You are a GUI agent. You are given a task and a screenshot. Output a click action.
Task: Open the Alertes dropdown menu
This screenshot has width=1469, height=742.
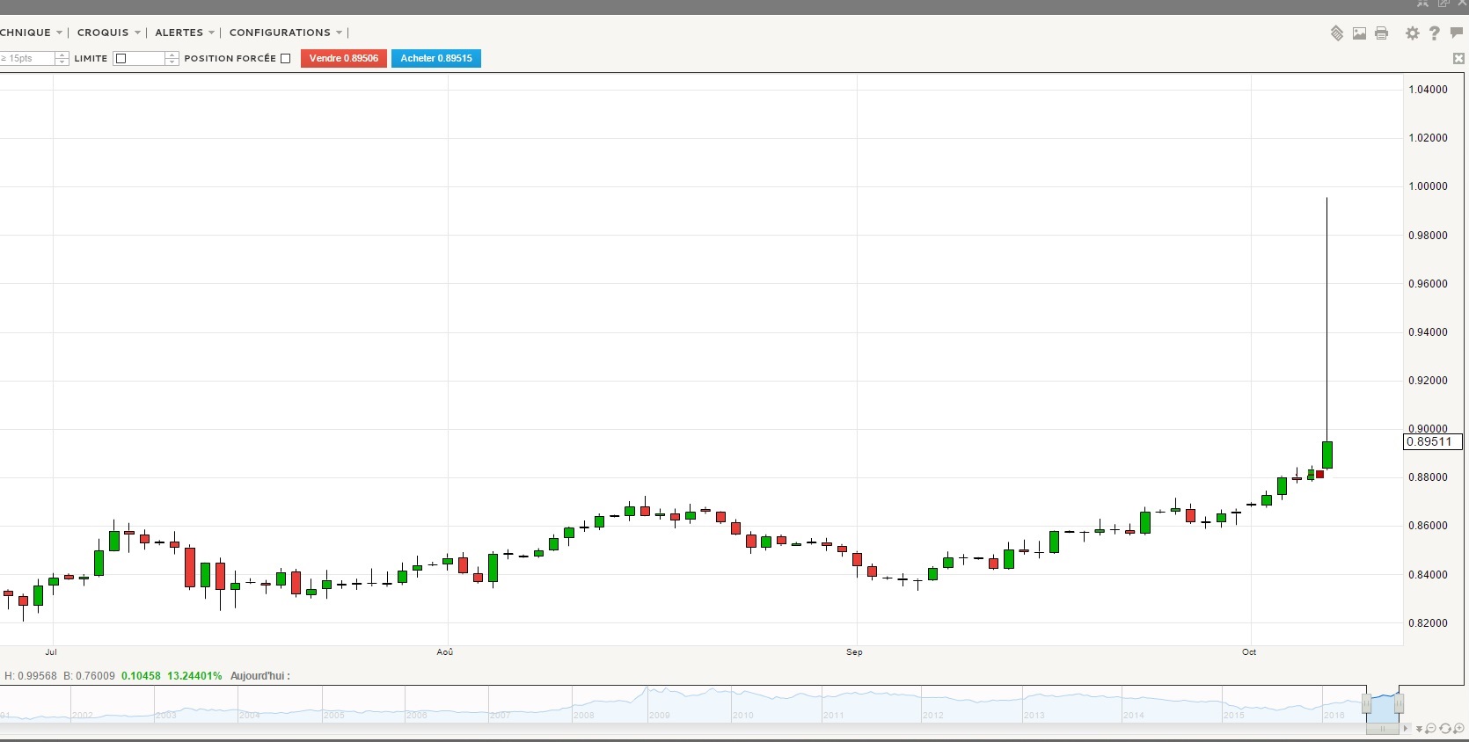pos(184,33)
